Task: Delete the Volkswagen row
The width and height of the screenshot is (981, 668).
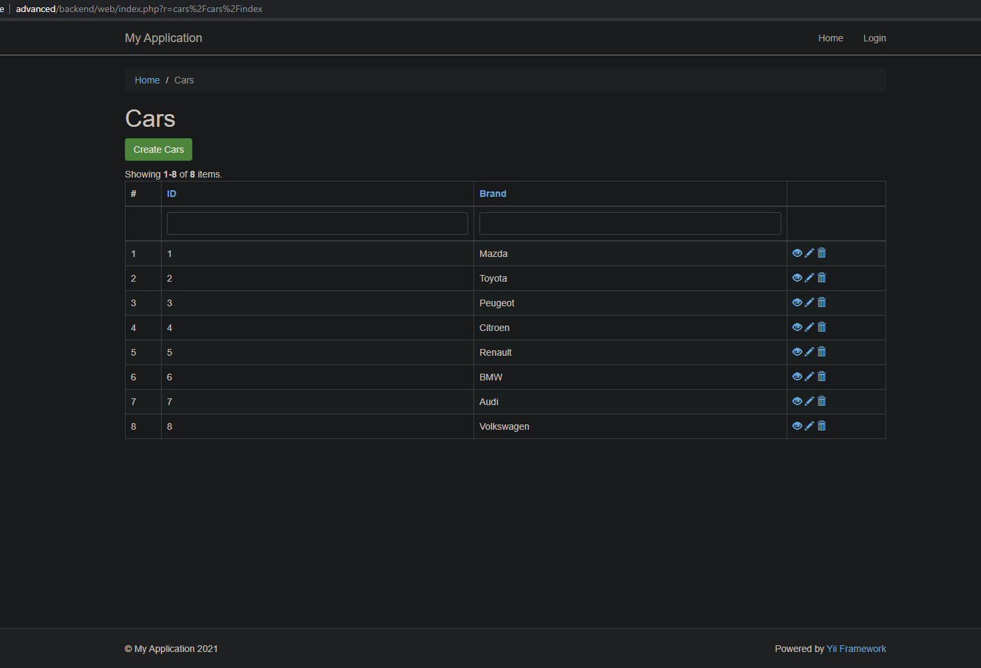Action: pyautogui.click(x=822, y=426)
